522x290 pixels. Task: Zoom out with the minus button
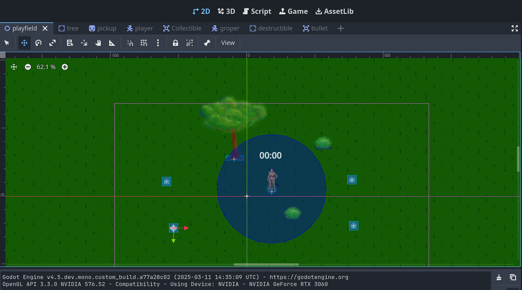click(28, 67)
